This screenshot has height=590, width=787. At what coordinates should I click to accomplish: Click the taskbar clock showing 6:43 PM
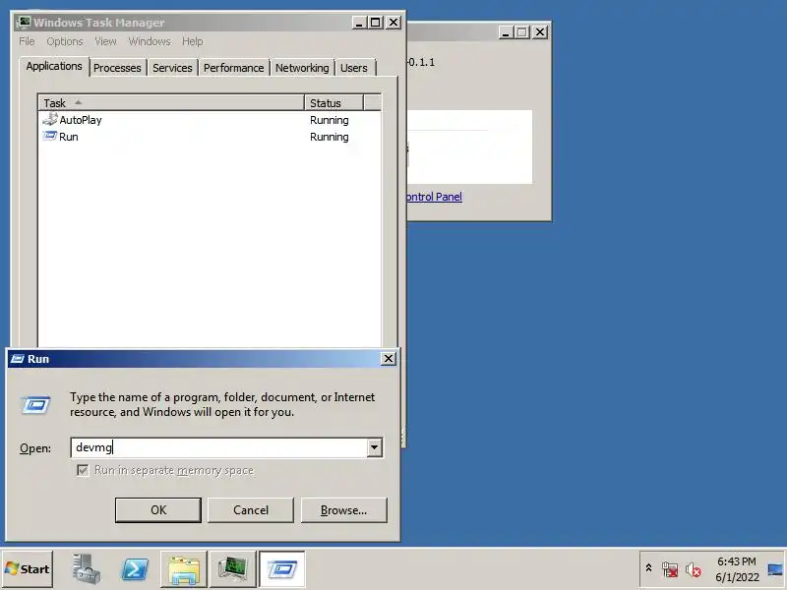click(736, 569)
